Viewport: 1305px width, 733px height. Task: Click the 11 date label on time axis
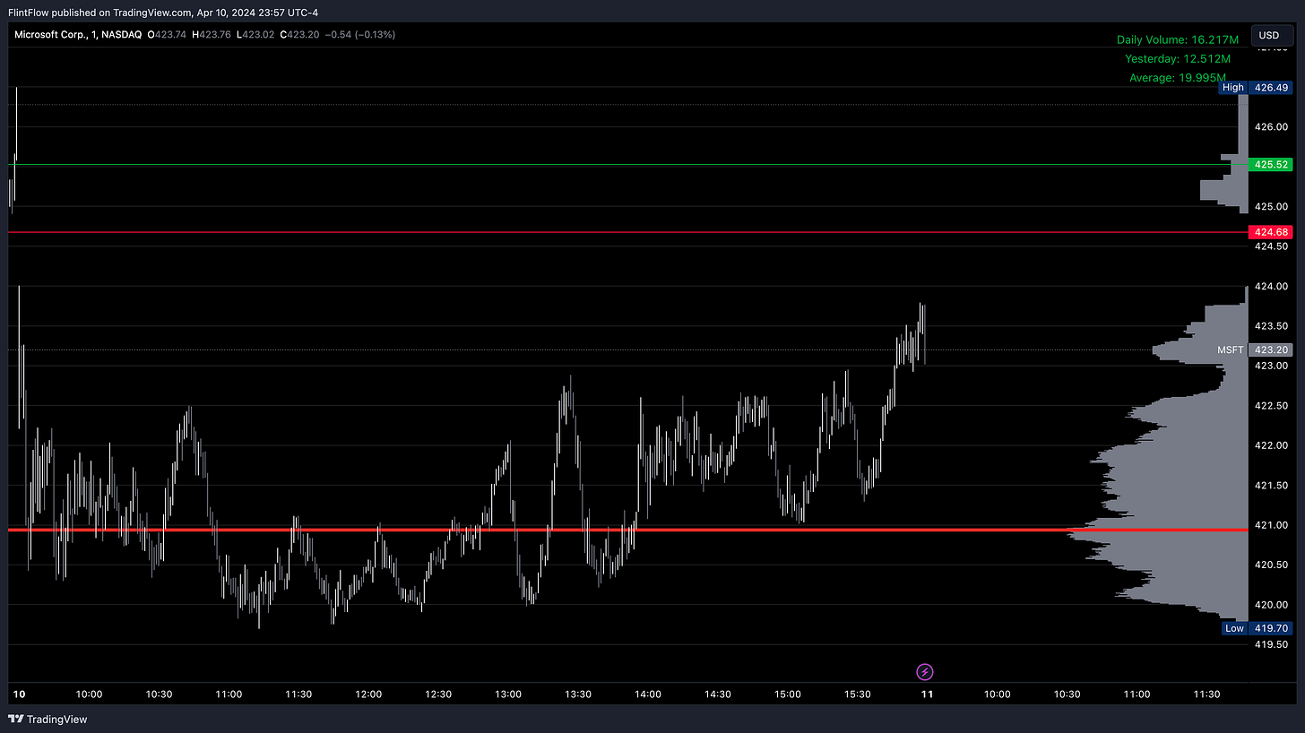pyautogui.click(x=927, y=694)
